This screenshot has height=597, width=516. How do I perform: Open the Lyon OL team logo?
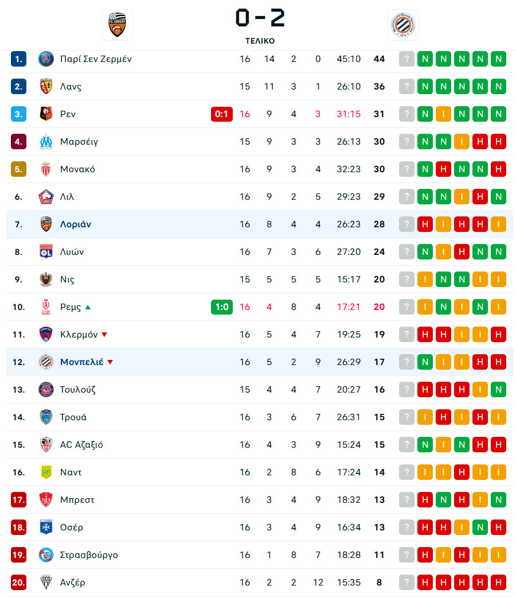[x=46, y=251]
